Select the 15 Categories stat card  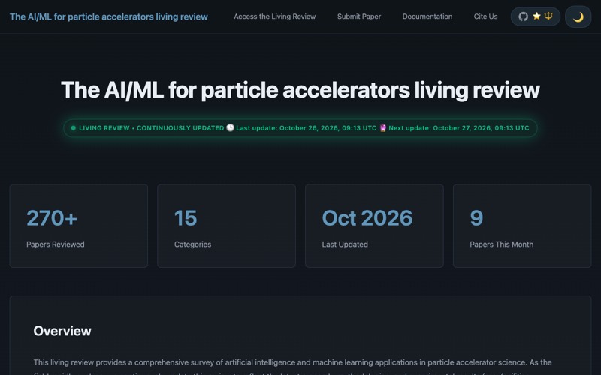pyautogui.click(x=227, y=226)
